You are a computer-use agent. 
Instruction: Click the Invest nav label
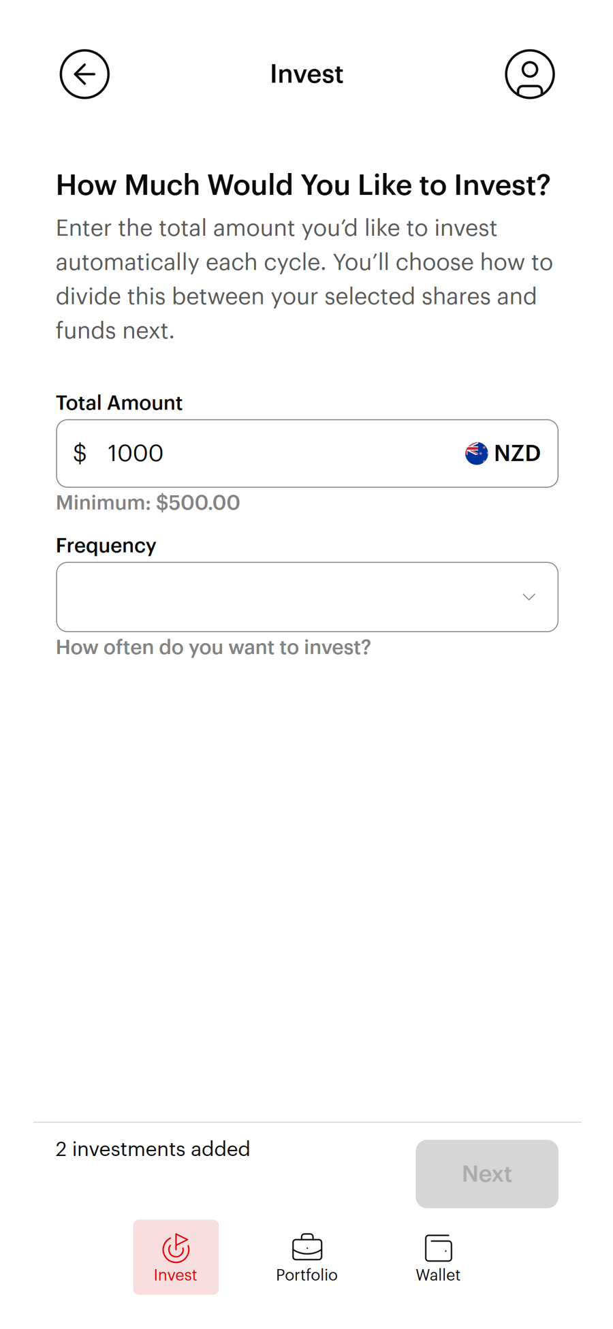pyautogui.click(x=176, y=1275)
